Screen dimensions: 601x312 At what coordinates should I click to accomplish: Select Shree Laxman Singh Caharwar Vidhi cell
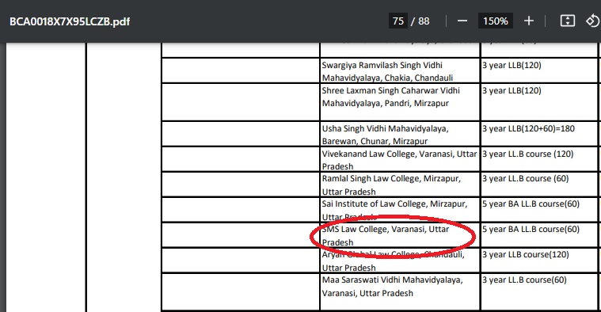[400, 102]
